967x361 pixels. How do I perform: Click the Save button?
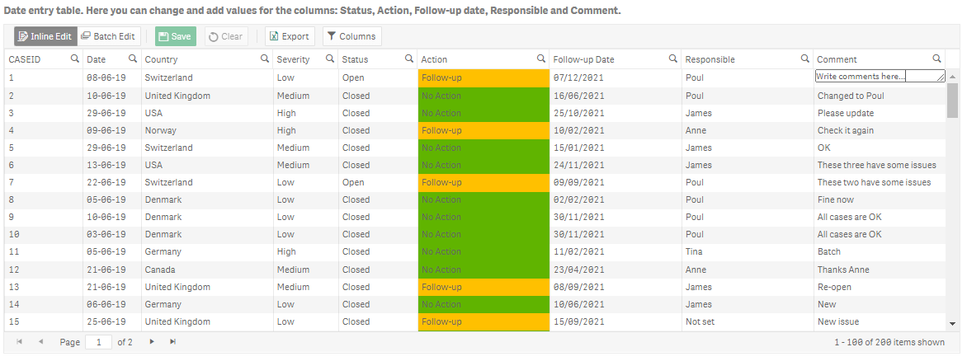pyautogui.click(x=174, y=36)
